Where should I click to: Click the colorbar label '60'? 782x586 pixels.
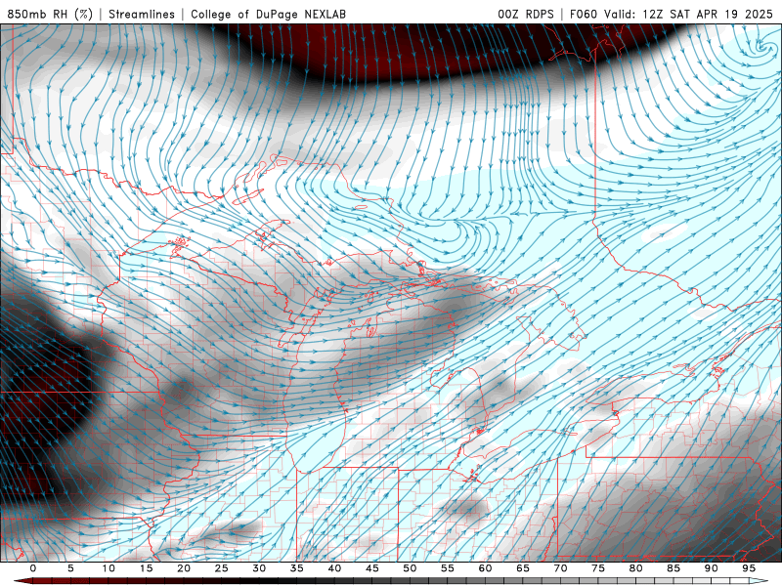coord(485,568)
